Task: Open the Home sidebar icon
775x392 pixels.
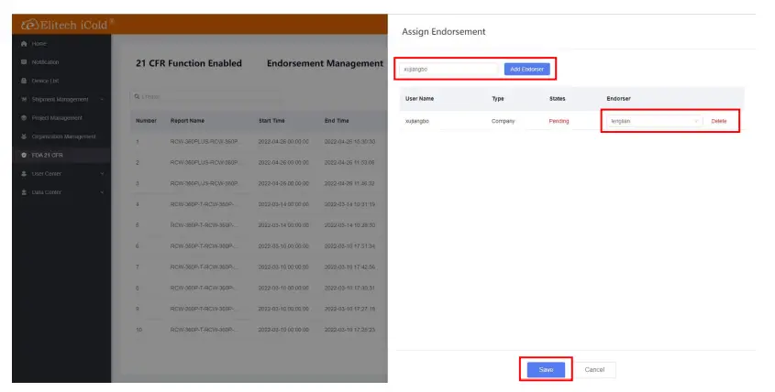Action: [24, 43]
